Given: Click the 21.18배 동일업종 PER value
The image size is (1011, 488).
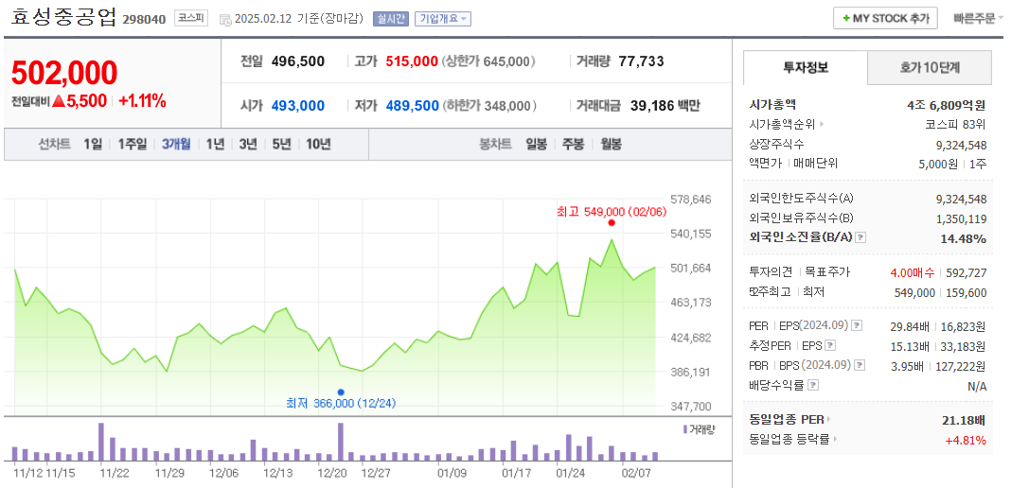Looking at the screenshot, I should [964, 421].
